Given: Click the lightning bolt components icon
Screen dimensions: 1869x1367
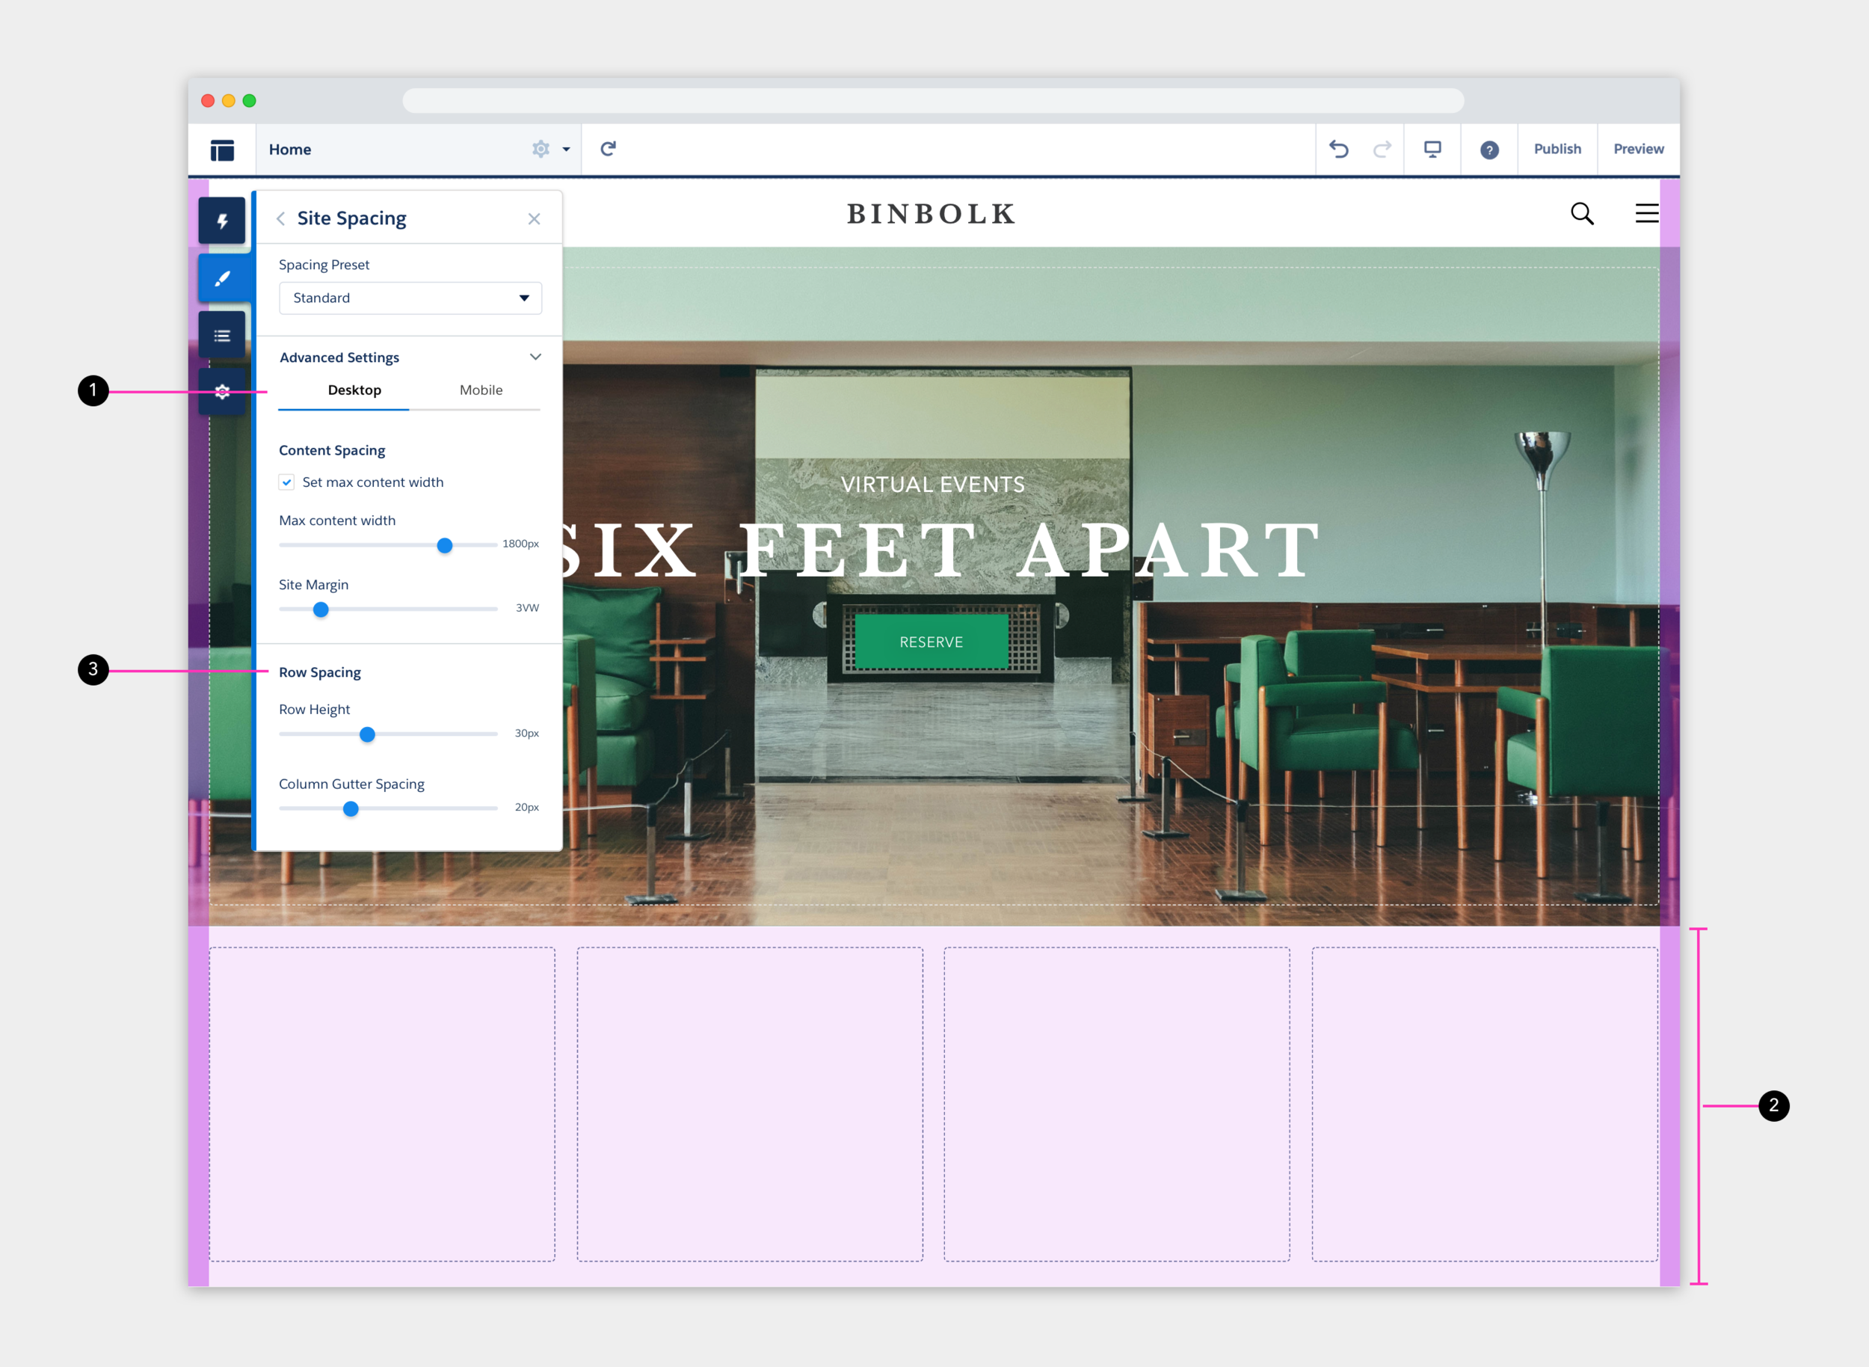Looking at the screenshot, I should [222, 221].
